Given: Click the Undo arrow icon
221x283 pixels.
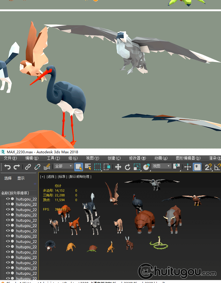Looking at the screenshot, I should coord(7,167).
